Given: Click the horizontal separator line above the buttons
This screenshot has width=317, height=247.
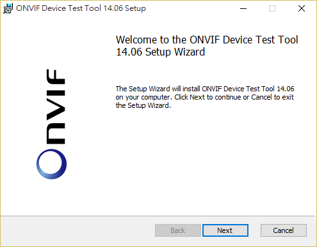Looking at the screenshot, I should coord(158,216).
